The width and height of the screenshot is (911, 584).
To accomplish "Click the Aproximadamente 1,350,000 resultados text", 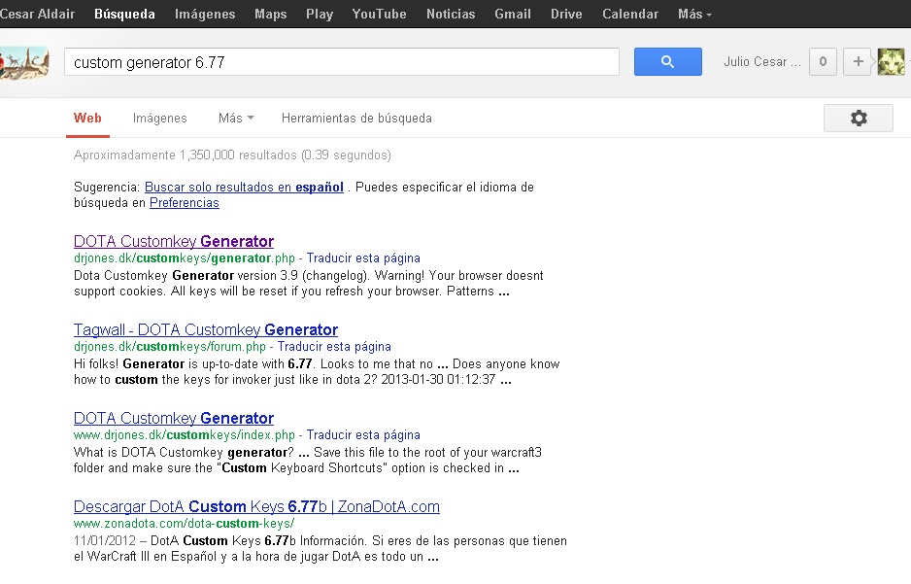I will click(232, 155).
